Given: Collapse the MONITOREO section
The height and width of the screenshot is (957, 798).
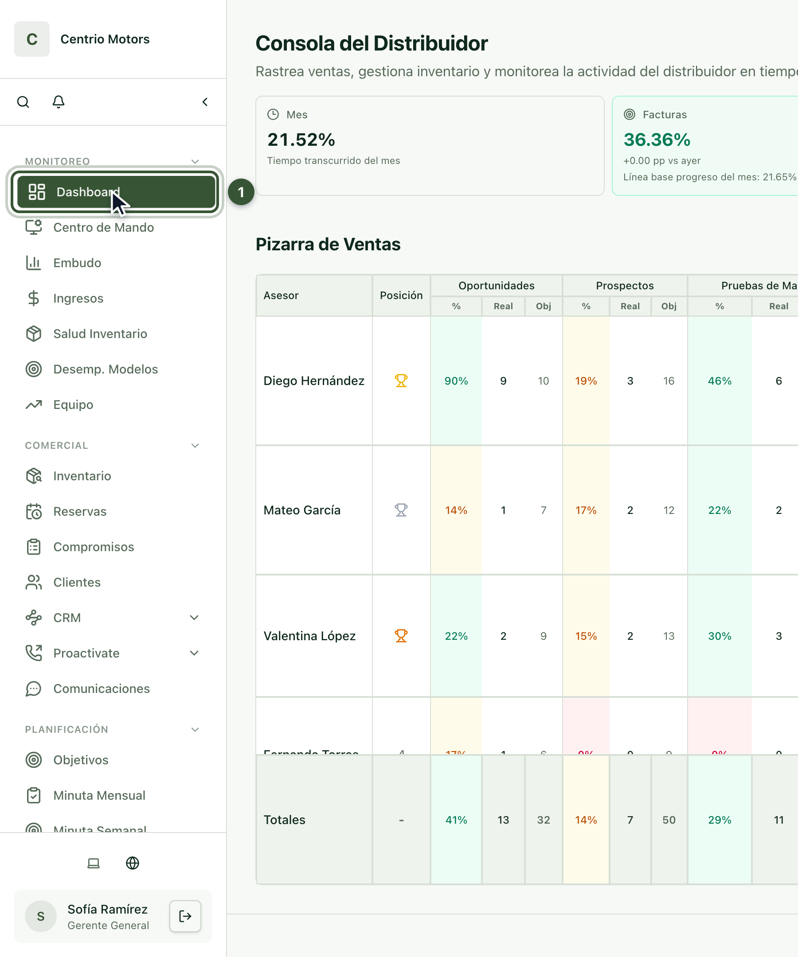Looking at the screenshot, I should (195, 161).
